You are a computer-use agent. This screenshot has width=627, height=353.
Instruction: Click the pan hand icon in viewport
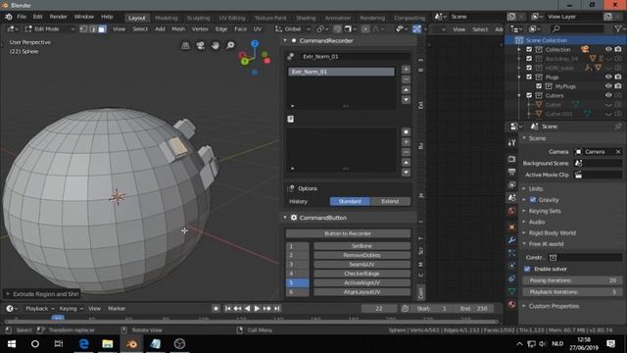(x=216, y=45)
